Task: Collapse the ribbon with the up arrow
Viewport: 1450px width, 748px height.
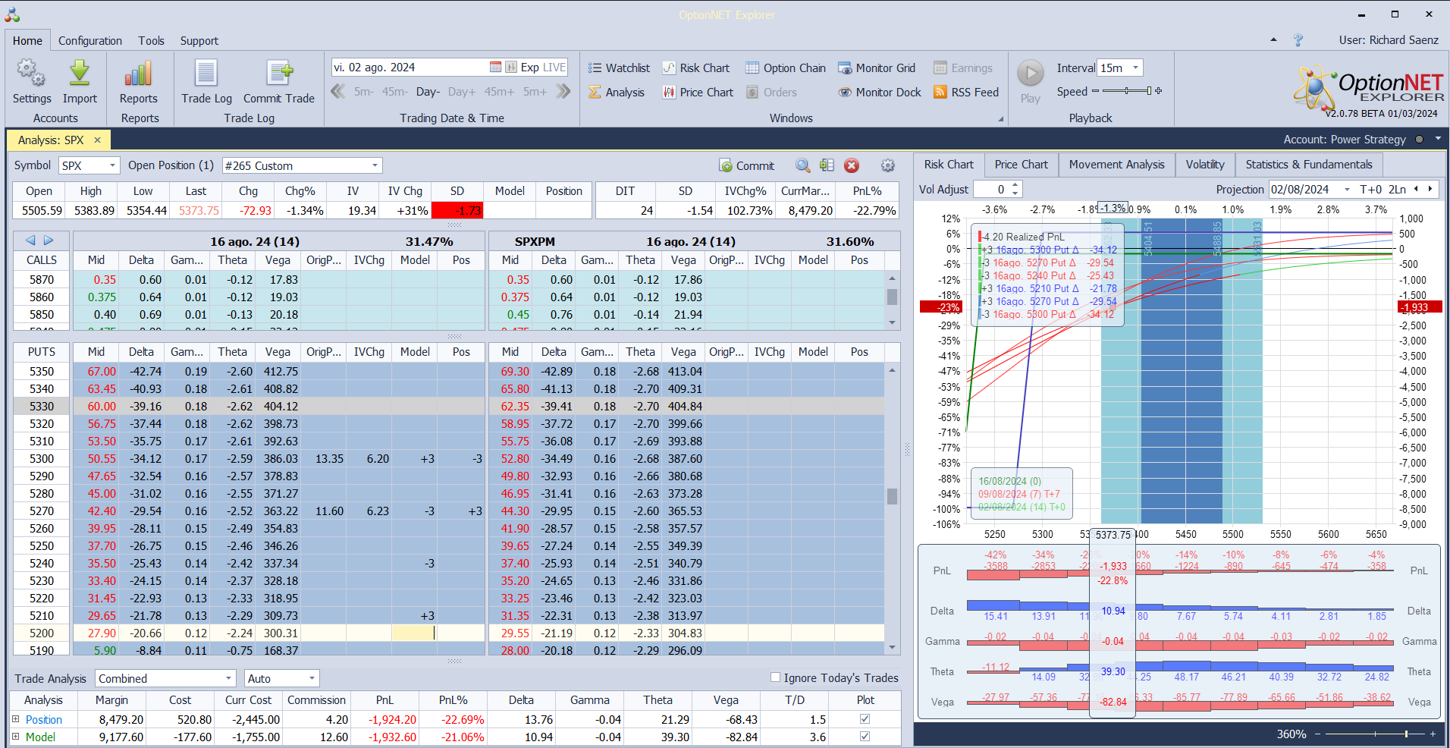Action: (1273, 39)
